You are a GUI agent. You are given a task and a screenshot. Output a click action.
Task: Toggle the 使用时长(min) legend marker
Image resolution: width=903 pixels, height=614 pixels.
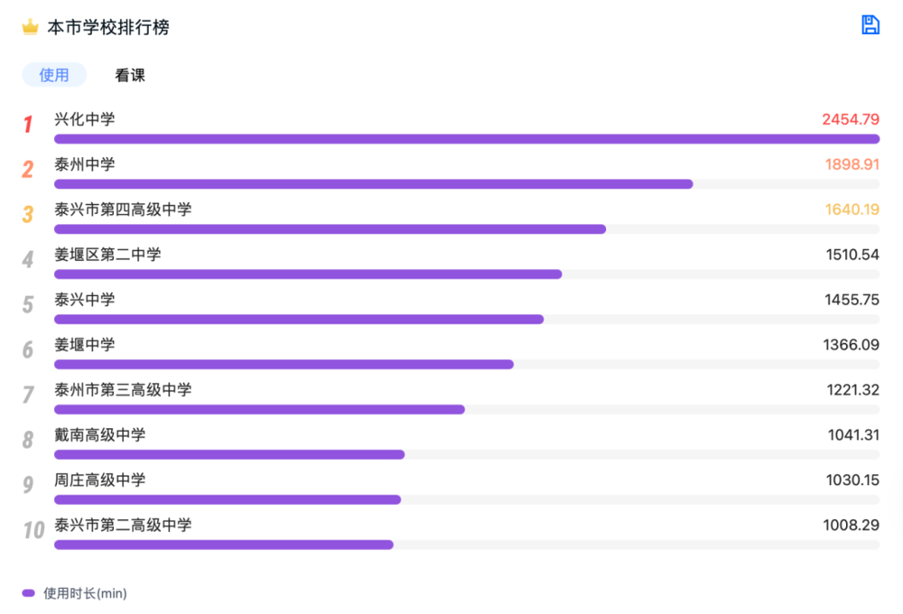point(28,592)
